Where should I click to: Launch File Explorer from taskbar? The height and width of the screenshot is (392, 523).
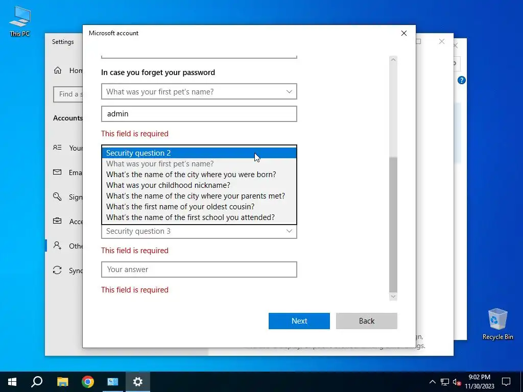62,382
